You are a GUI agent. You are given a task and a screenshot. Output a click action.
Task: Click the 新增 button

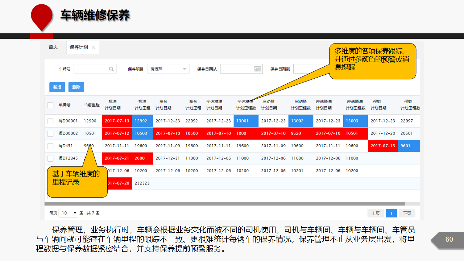point(57,87)
